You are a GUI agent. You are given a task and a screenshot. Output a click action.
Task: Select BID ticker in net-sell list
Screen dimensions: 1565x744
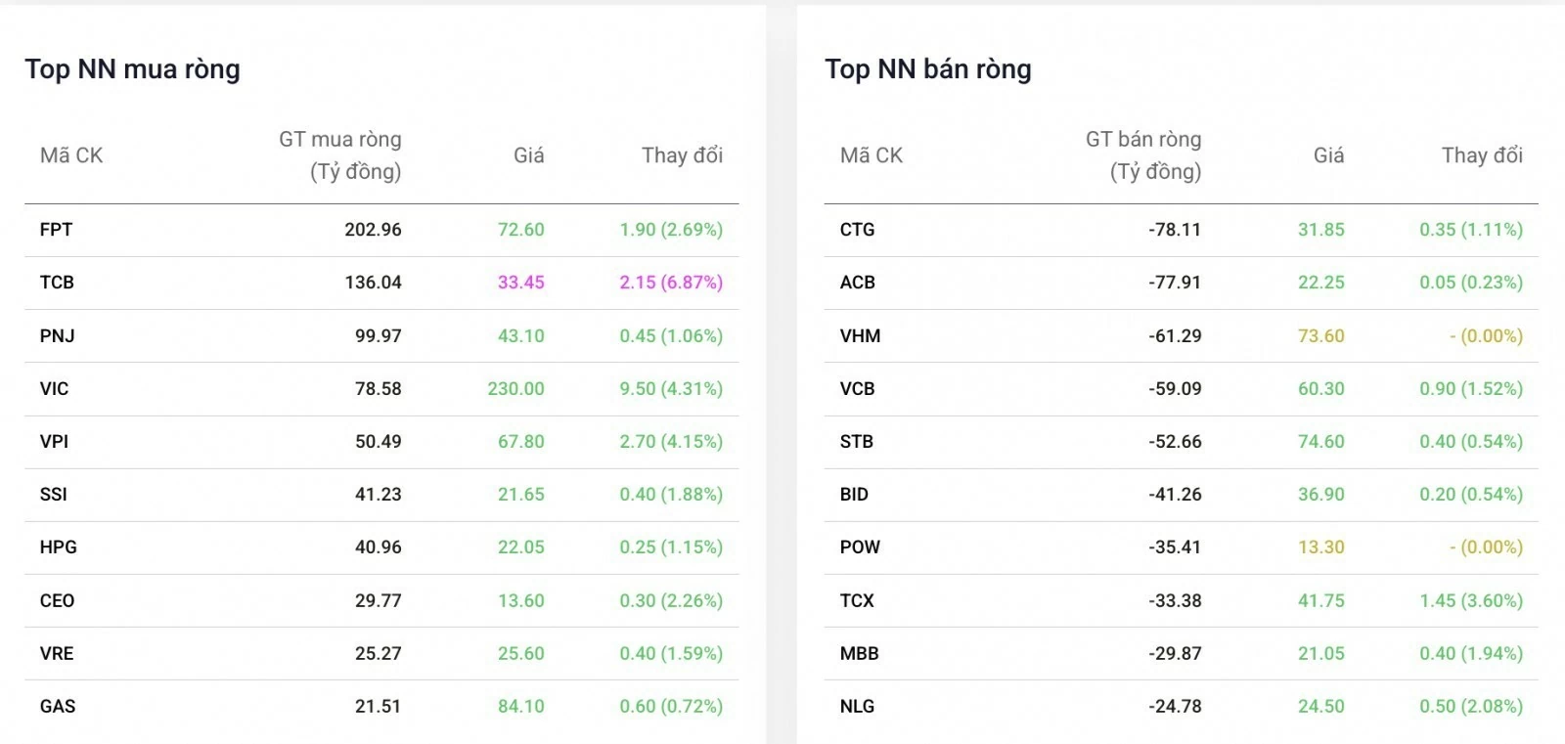pos(854,495)
